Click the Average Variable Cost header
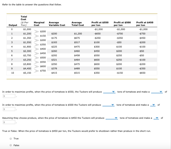Image resolution: width=171 pixels, height=149 pixels. [57, 24]
